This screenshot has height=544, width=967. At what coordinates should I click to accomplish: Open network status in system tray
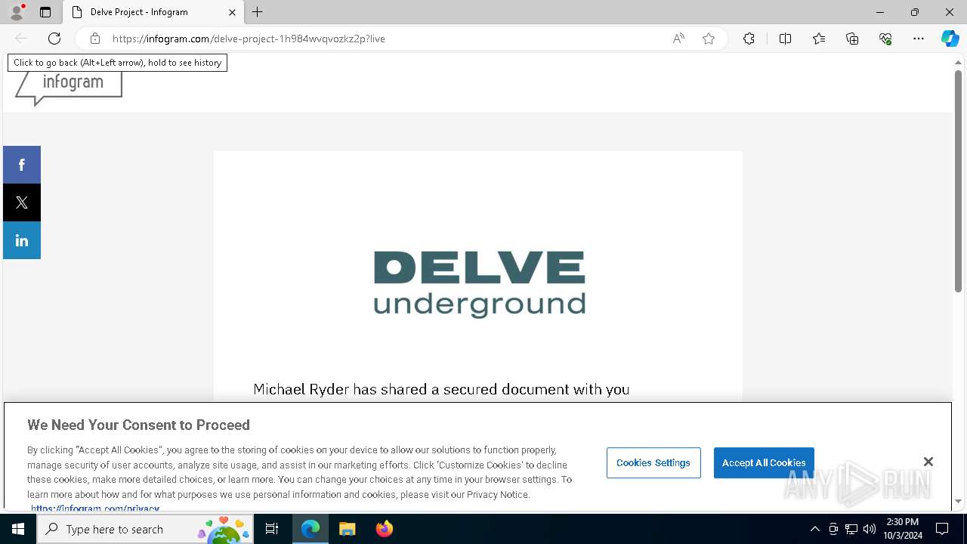tap(851, 529)
